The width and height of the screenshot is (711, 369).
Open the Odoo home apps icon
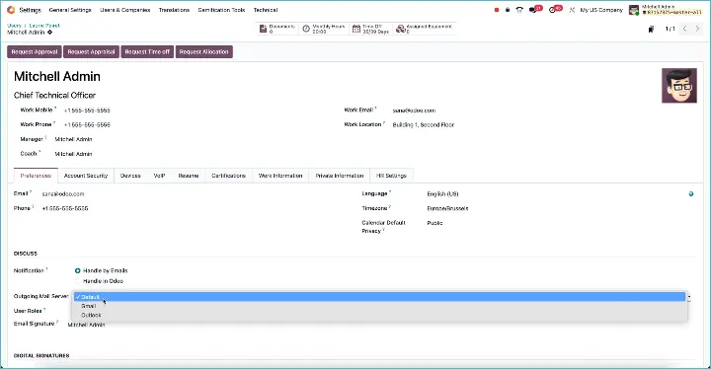(11, 10)
